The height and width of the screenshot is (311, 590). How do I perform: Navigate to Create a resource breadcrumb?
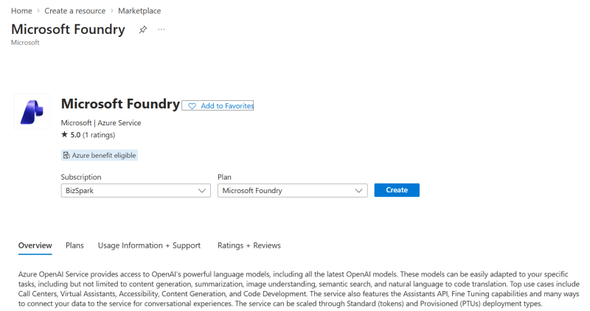(75, 11)
